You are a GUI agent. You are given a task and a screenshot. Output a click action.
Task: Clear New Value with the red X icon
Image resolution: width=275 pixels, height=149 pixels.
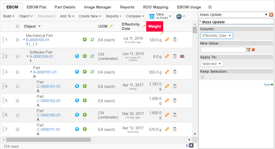click(x=253, y=50)
